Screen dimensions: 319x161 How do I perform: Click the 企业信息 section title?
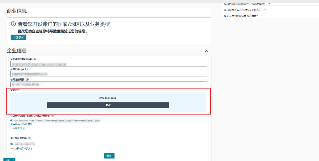click(x=17, y=51)
